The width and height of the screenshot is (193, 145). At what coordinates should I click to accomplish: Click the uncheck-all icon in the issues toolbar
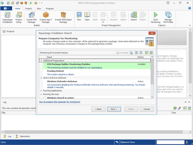[x=141, y=53]
